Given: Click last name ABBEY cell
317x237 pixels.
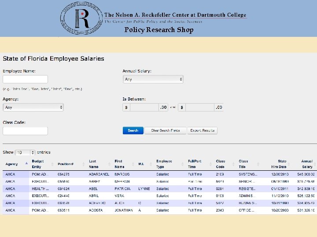Looking at the screenshot, I should (x=94, y=182).
